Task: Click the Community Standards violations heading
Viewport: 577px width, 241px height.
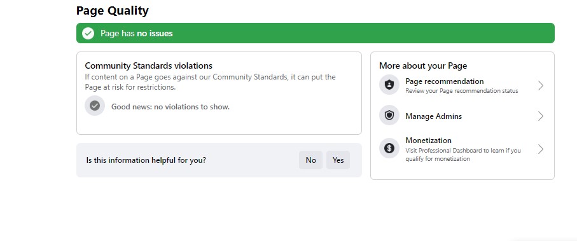Action: click(149, 66)
